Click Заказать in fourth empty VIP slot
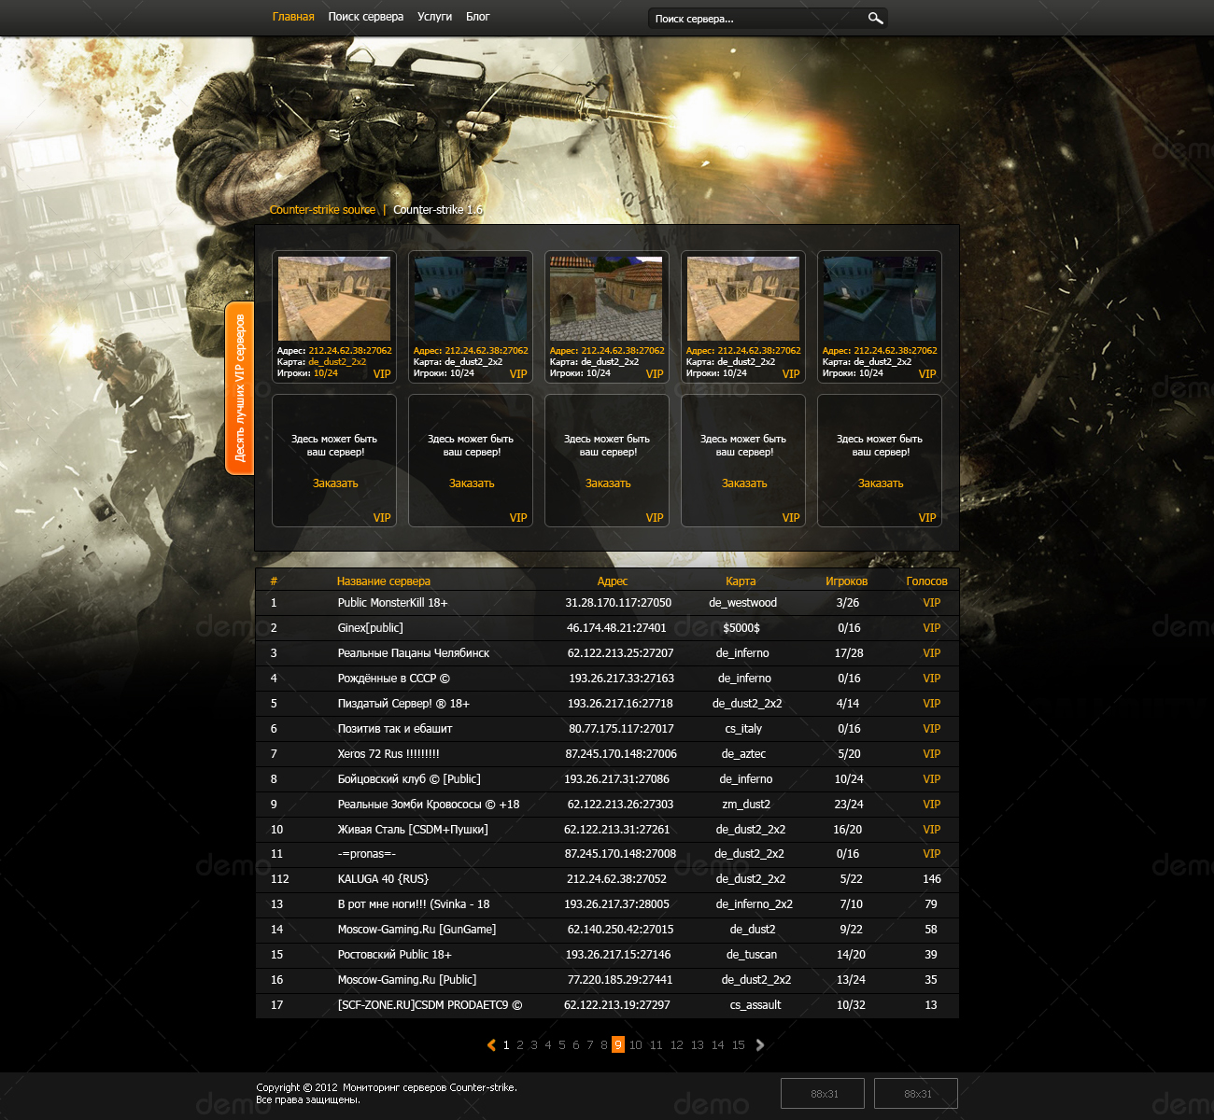The width and height of the screenshot is (1214, 1120). (744, 483)
